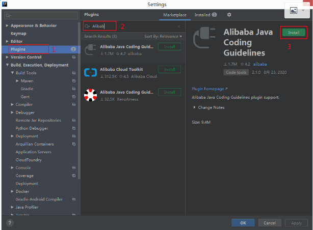Expand the Java Profiler node

(x=12, y=207)
